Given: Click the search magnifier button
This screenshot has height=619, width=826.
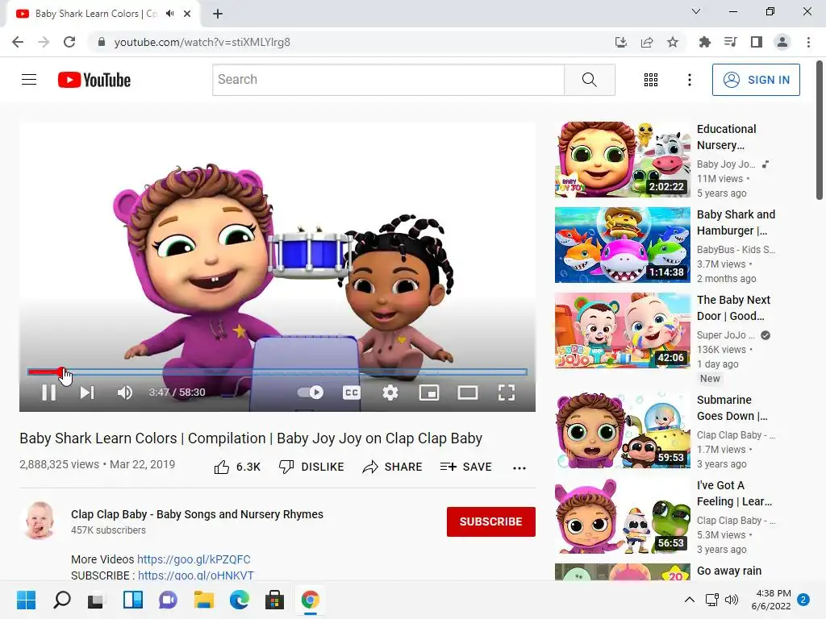Looking at the screenshot, I should coord(590,80).
